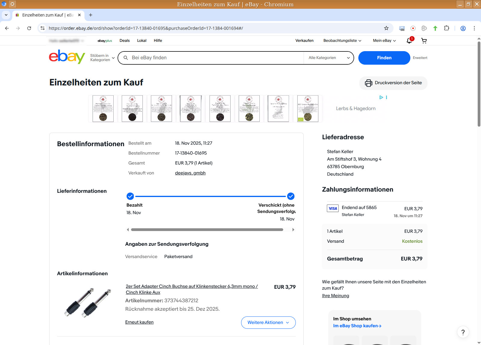The image size is (481, 345).
Task: Open the help question mark bubble
Action: 463,332
